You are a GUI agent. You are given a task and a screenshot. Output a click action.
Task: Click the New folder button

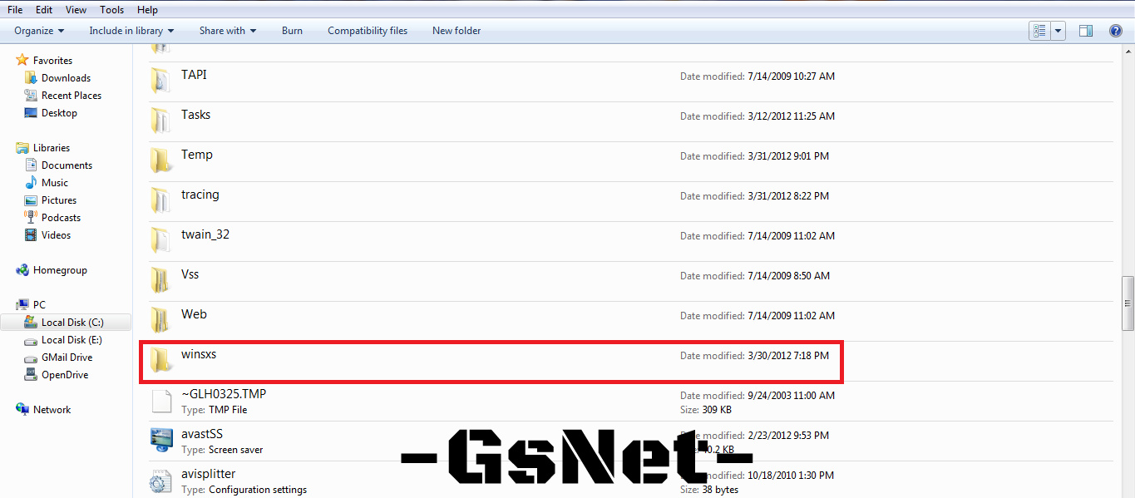456,30
